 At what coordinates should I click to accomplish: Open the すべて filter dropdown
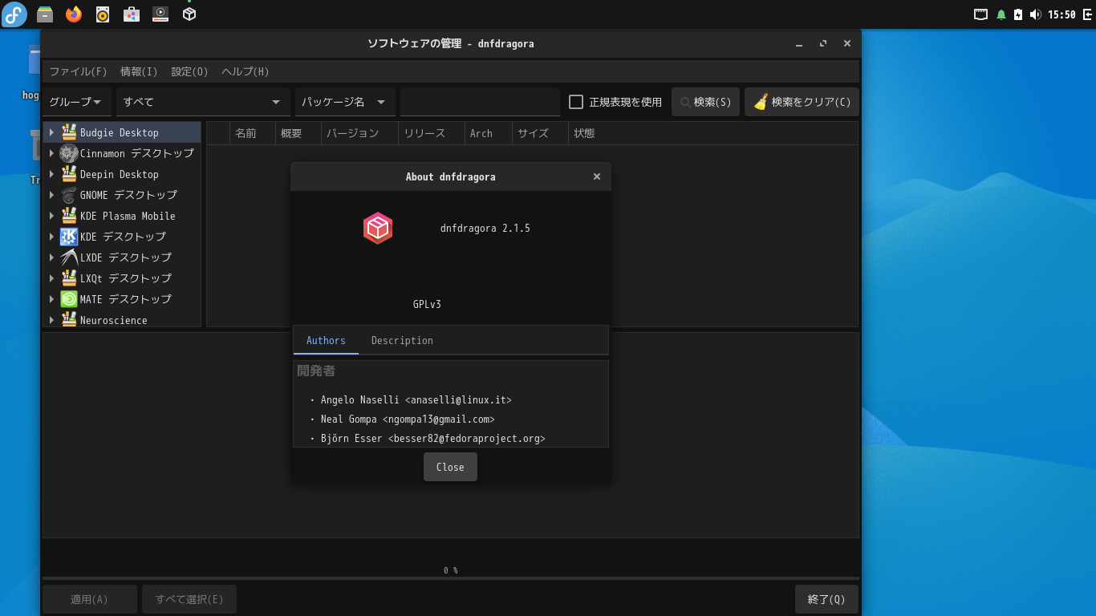coord(203,102)
